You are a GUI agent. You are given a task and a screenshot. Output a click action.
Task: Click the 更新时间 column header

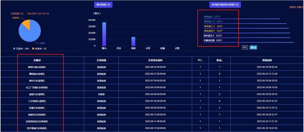tap(267, 60)
